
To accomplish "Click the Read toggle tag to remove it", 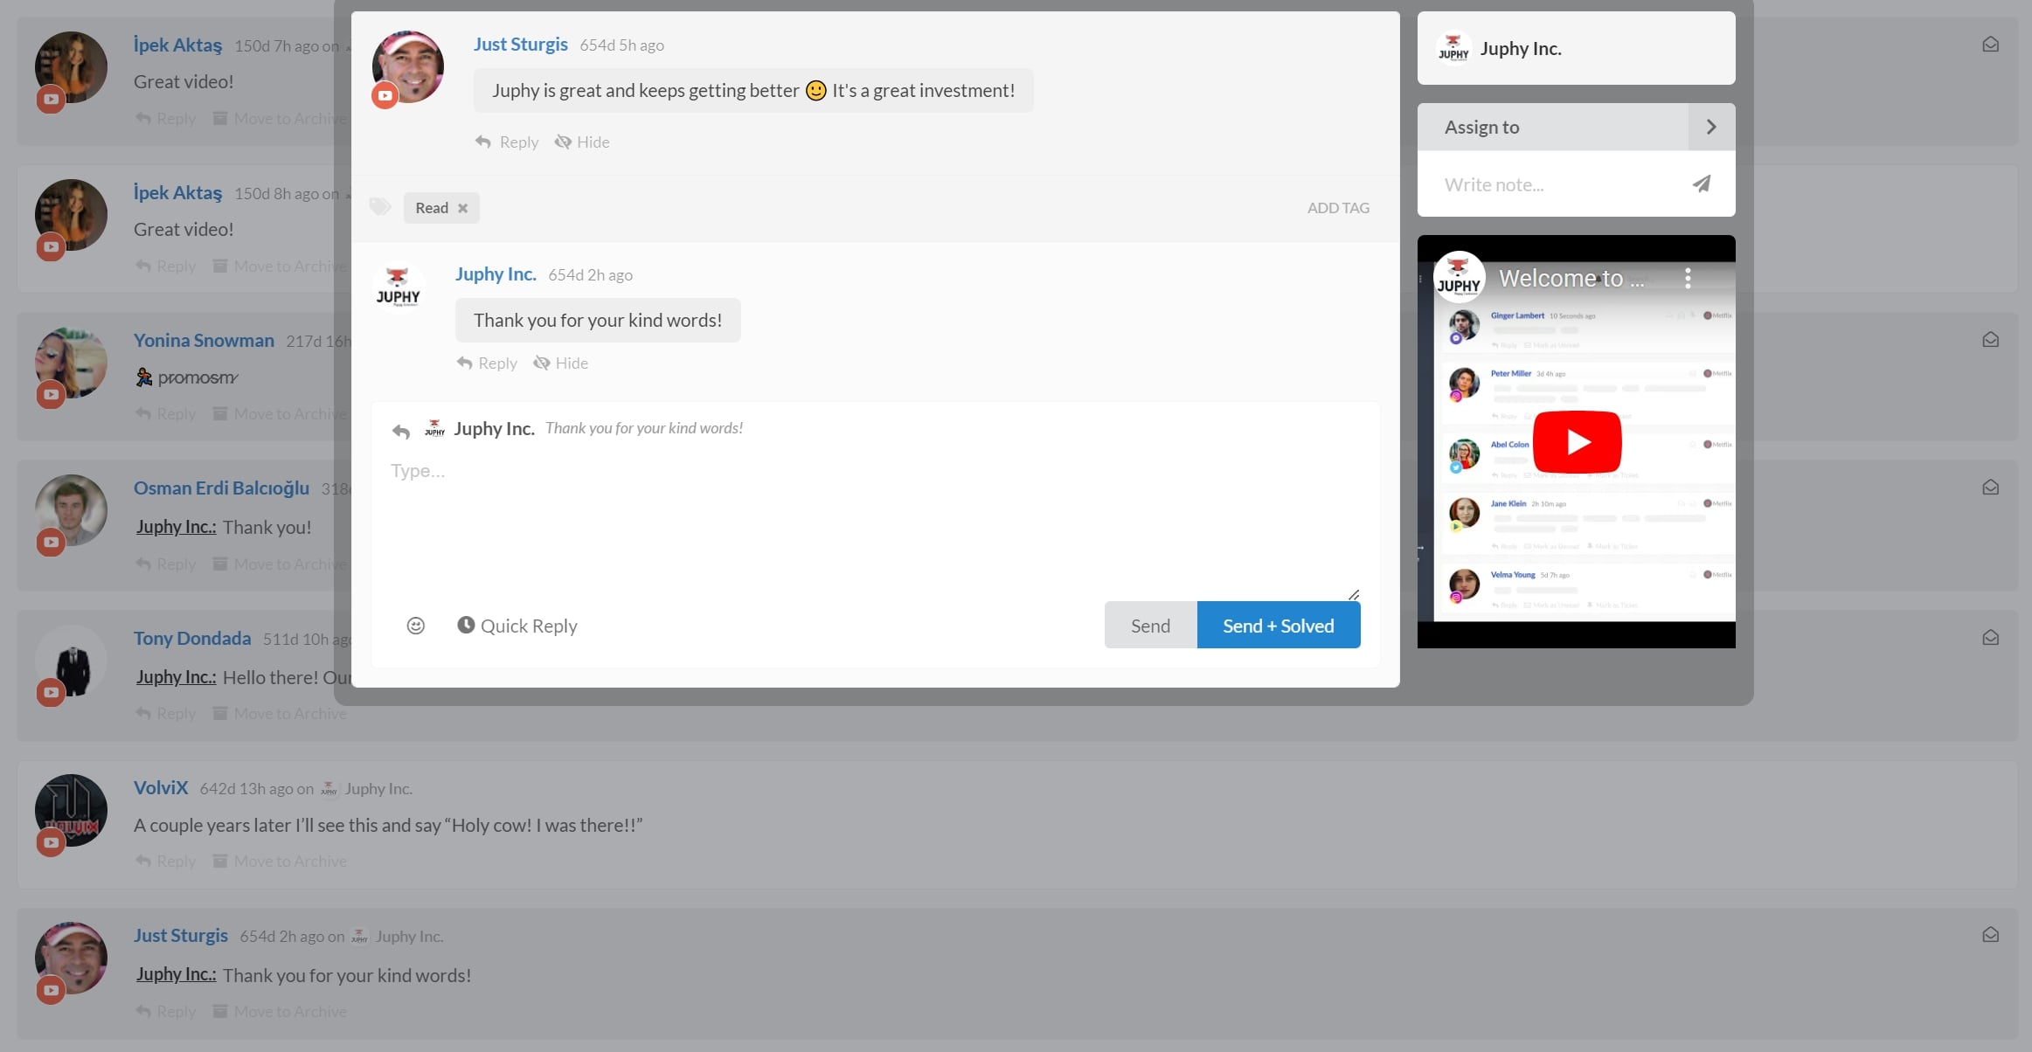I will click(x=461, y=206).
